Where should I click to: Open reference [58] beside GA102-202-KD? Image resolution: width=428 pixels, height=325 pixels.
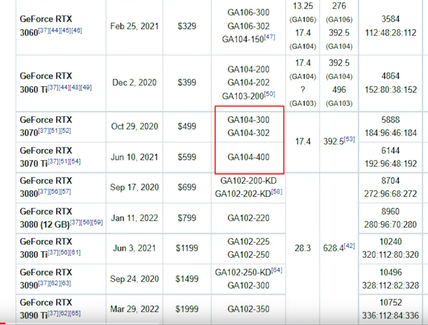pyautogui.click(x=277, y=191)
